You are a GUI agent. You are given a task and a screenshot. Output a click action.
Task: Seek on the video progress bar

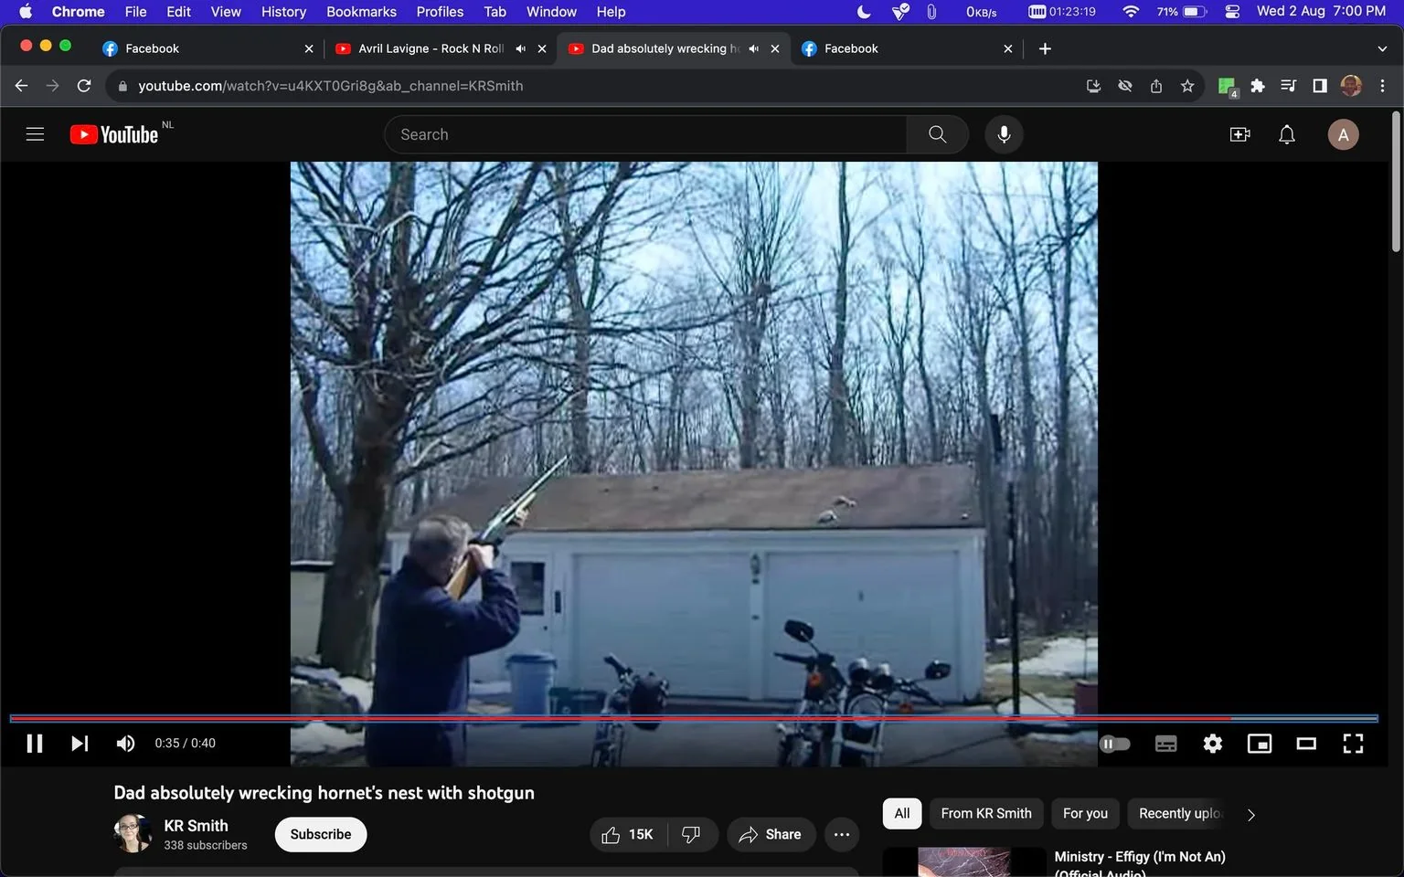pos(694,719)
